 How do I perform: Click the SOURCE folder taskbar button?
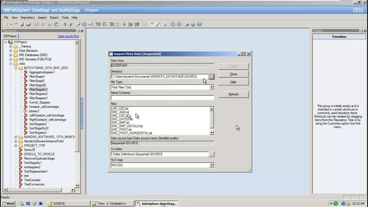68,203
